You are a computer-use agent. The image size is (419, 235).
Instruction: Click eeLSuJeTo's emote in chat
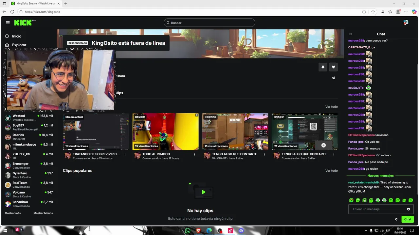pos(369,88)
